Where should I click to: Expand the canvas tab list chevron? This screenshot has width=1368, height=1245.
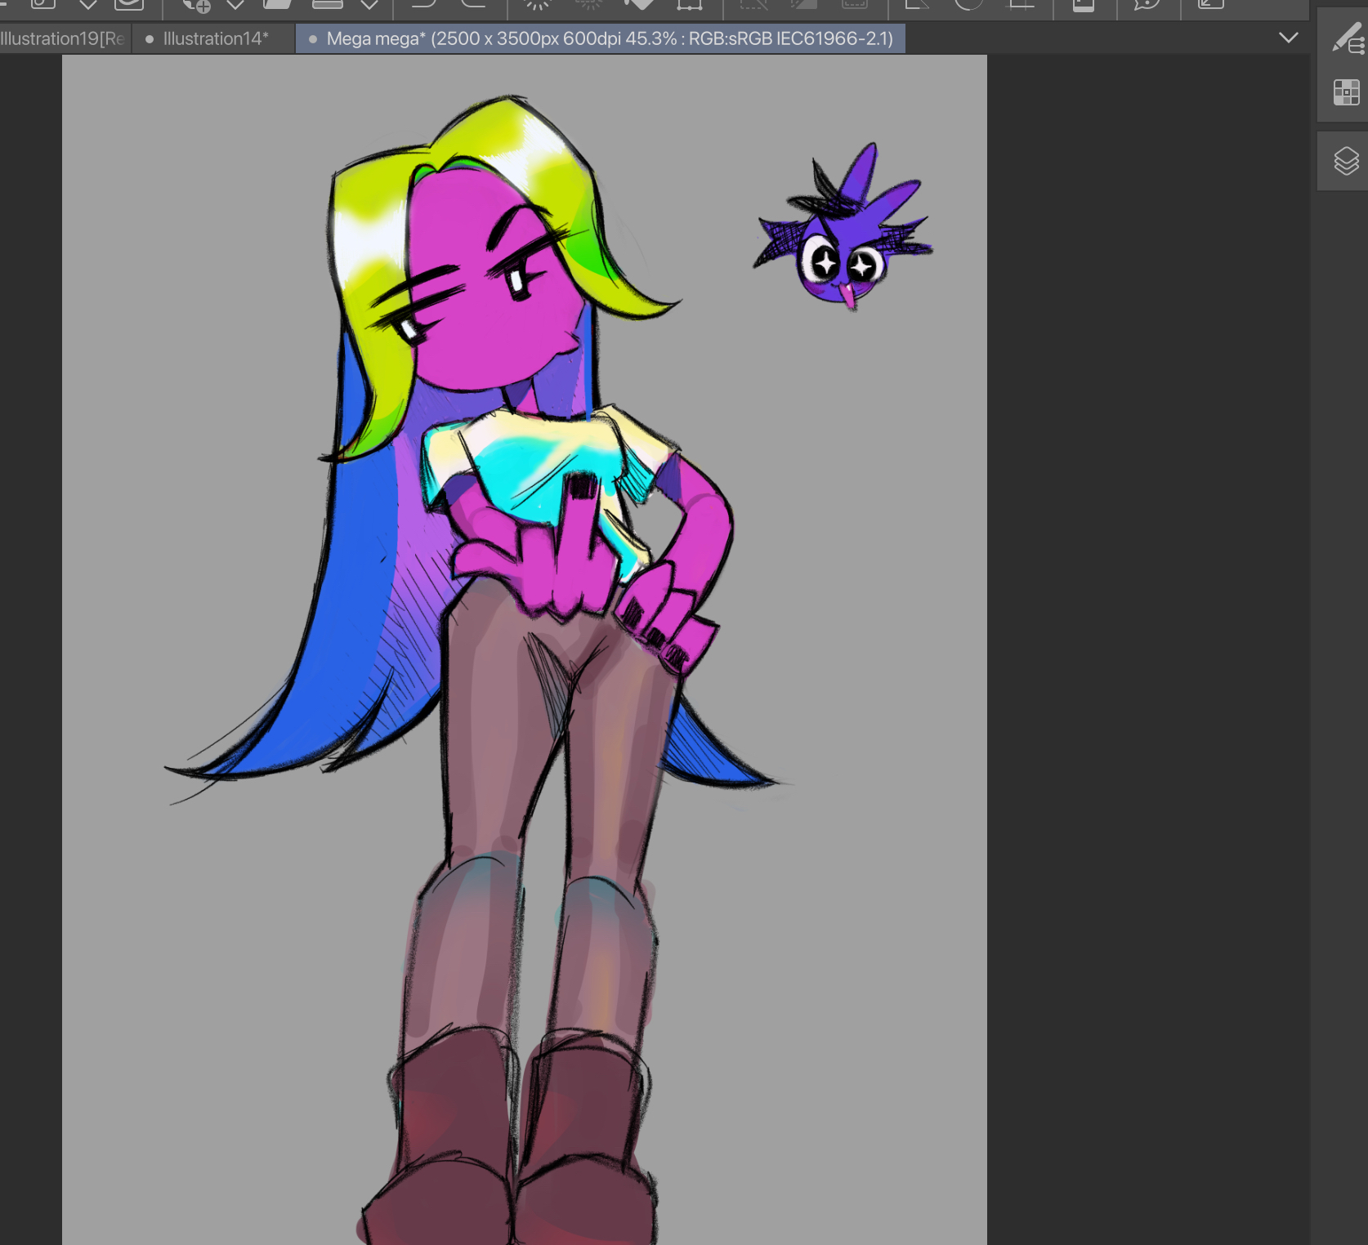pos(1289,38)
